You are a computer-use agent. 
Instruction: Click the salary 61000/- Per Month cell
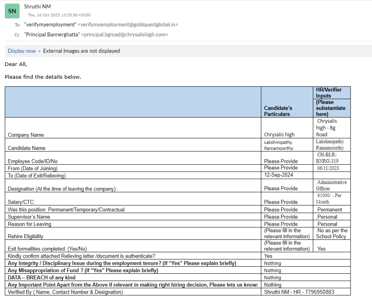(x=328, y=198)
